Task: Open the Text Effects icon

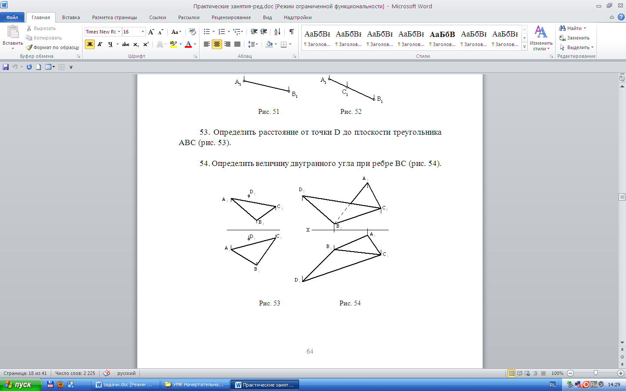Action: (x=160, y=44)
